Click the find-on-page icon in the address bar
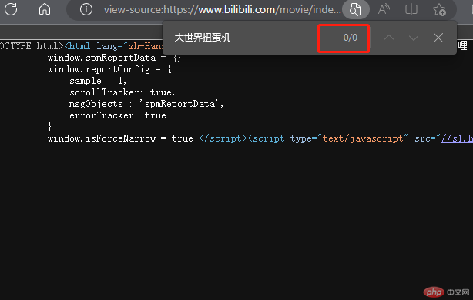This screenshot has height=300, width=473. [356, 9]
